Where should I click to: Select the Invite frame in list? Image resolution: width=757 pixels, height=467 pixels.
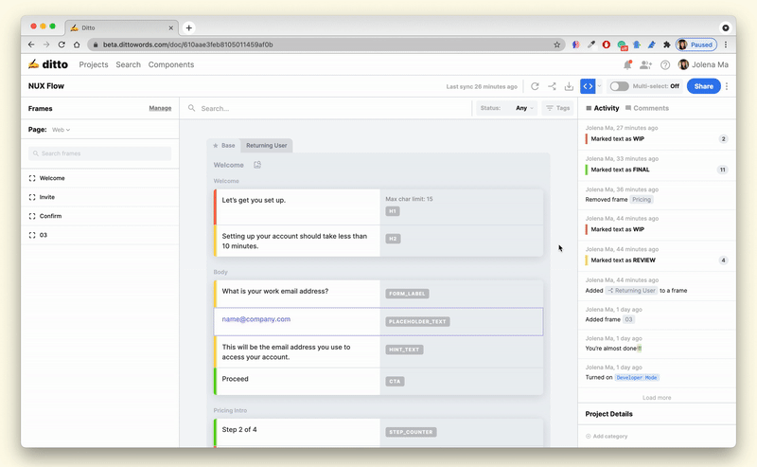[x=100, y=197]
